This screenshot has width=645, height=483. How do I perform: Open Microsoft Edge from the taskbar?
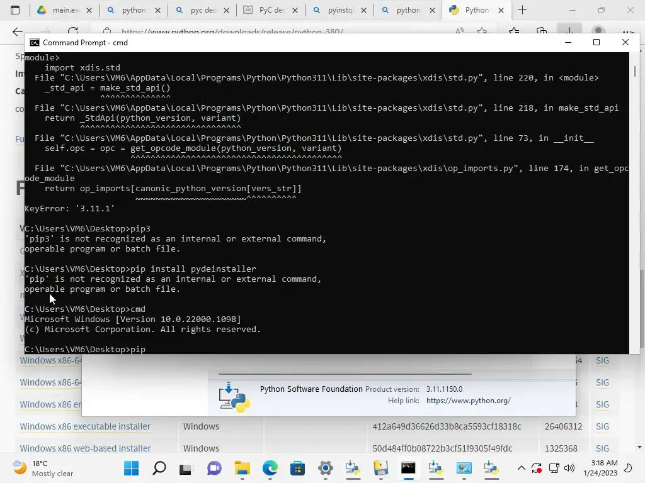(270, 468)
